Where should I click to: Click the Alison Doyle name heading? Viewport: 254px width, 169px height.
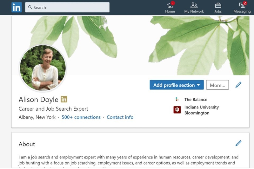click(38, 100)
